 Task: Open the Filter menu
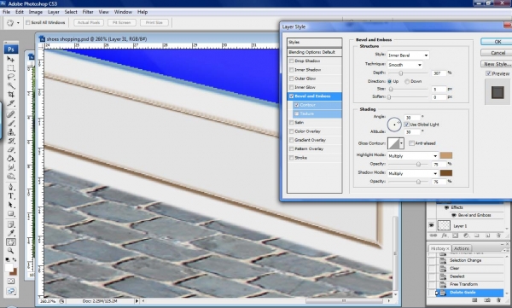click(x=88, y=12)
